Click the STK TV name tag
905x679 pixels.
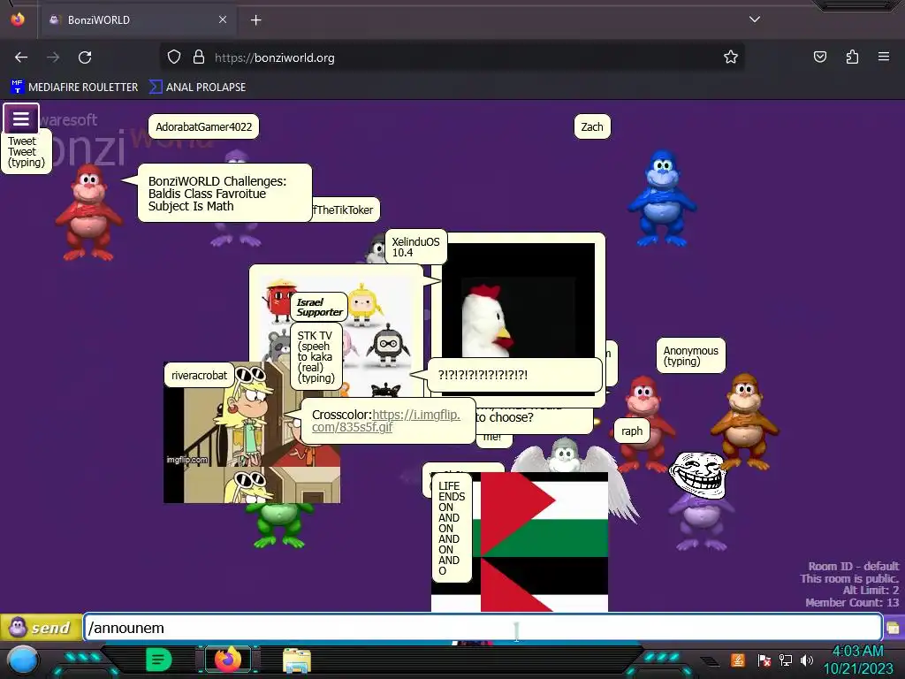[316, 357]
